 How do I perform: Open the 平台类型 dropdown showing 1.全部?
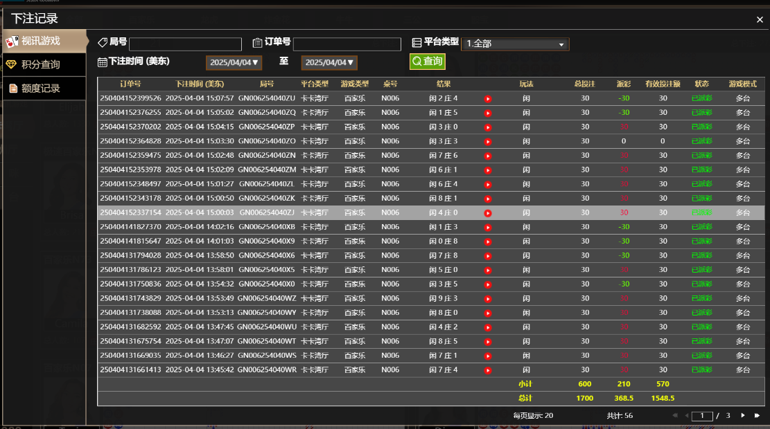515,44
